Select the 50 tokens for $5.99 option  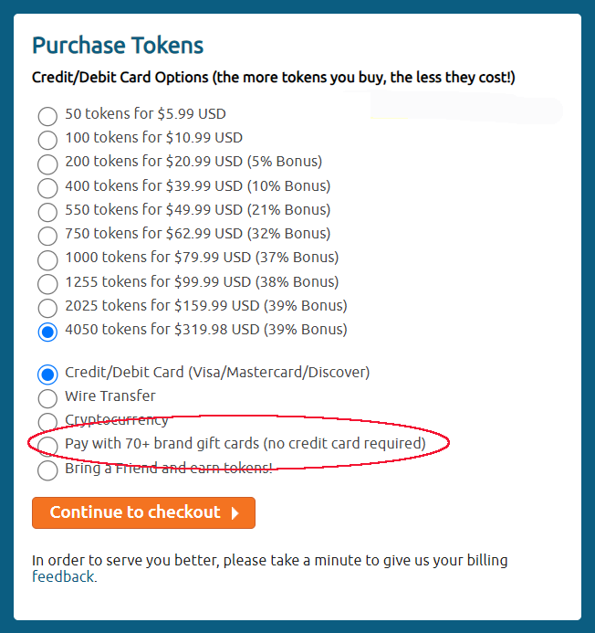click(47, 116)
